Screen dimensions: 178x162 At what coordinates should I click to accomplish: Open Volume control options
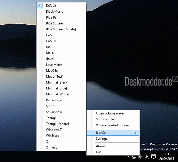112,125
